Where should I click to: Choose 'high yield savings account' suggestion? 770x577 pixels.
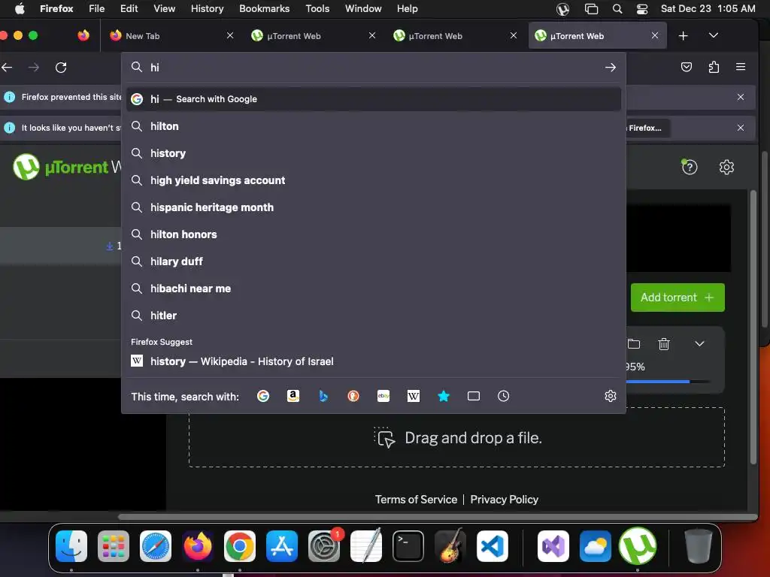tap(374, 180)
